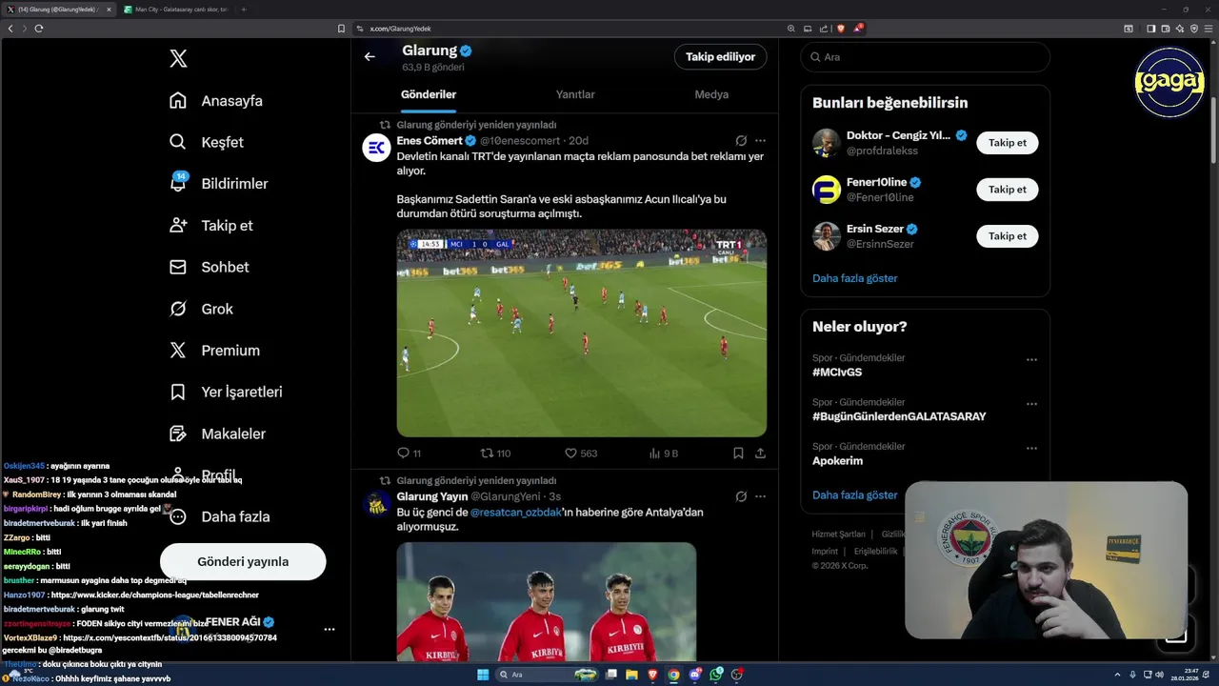
Task: Open the Brave Shields lion icon
Action: click(840, 29)
